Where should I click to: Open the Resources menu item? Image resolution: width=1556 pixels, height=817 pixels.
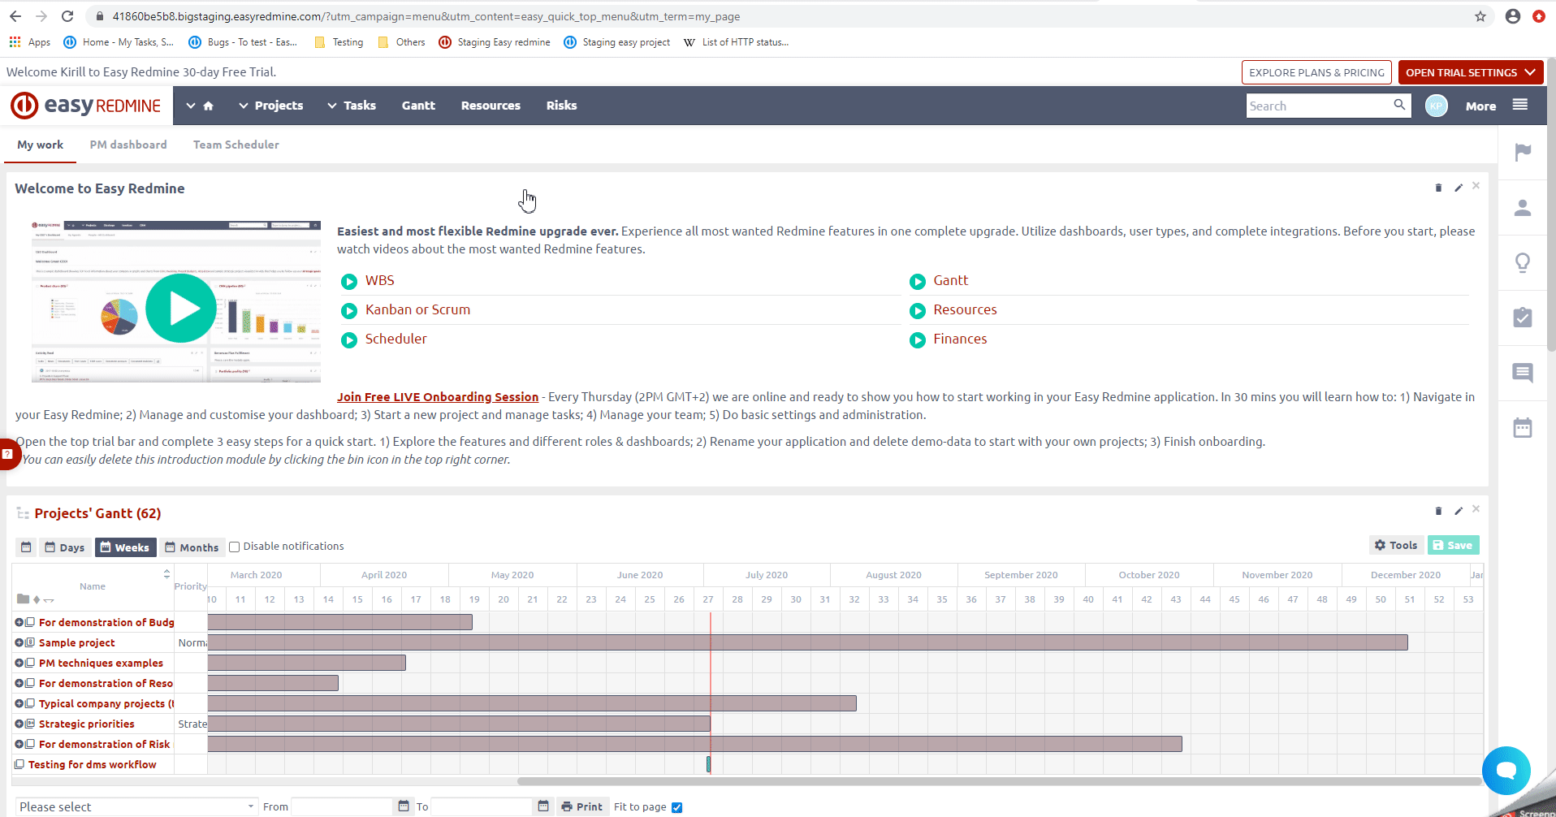[x=491, y=106]
